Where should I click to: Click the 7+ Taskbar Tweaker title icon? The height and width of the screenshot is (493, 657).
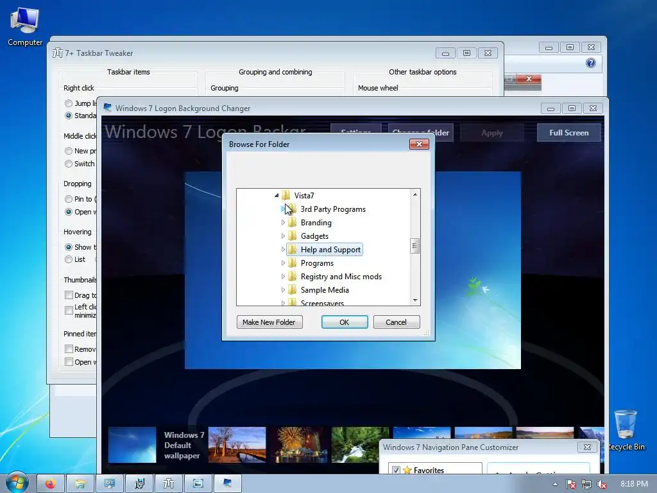(x=57, y=53)
